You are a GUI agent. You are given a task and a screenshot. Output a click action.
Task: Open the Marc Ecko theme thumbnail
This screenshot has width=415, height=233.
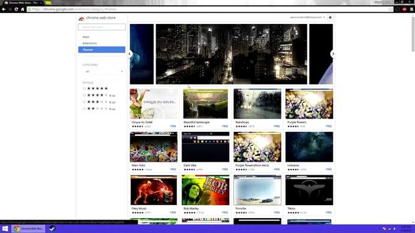point(154,147)
